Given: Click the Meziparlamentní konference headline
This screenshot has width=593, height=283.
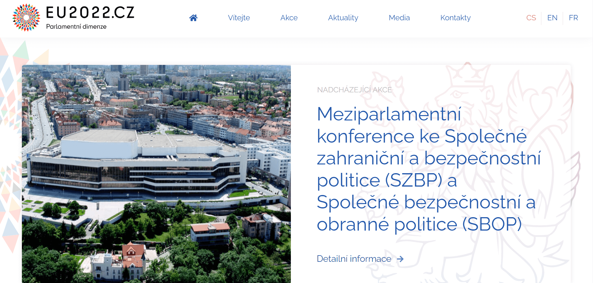Looking at the screenshot, I should pos(429,169).
